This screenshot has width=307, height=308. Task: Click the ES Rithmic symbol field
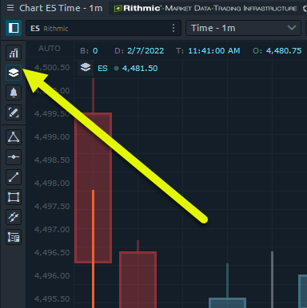103,28
